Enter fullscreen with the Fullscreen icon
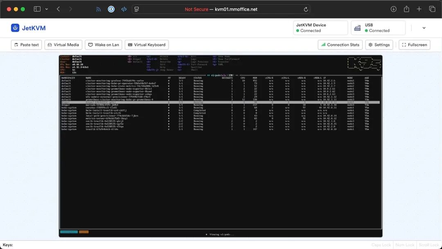This screenshot has width=442, height=249. pyautogui.click(x=404, y=45)
